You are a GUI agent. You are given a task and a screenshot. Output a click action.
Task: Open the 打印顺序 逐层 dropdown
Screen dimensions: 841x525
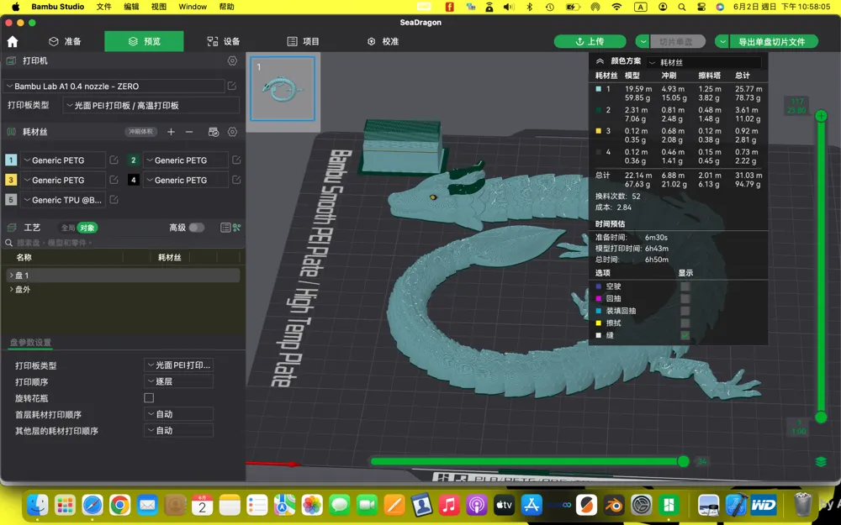[x=178, y=381]
